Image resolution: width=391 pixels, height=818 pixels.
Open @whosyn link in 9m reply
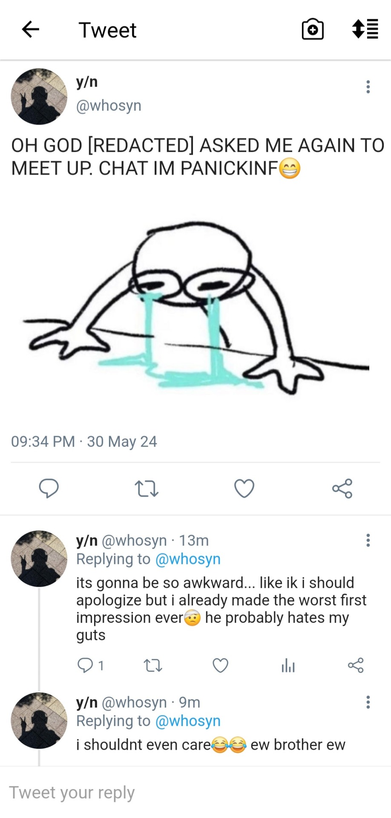188,721
